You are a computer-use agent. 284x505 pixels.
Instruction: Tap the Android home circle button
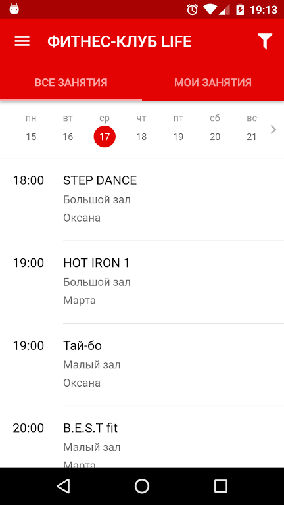pos(142,486)
